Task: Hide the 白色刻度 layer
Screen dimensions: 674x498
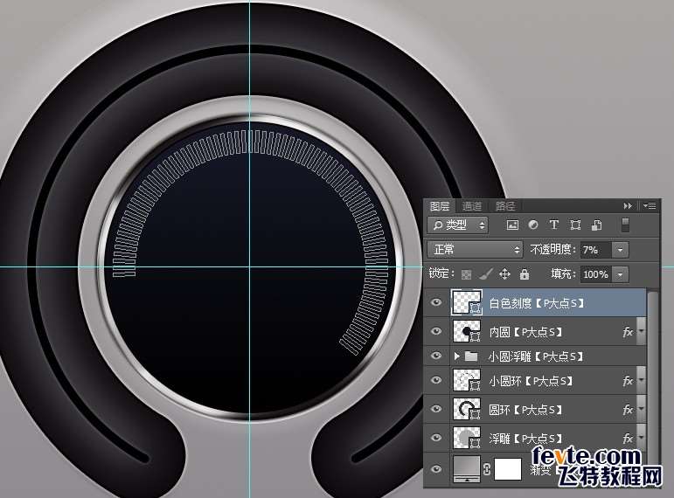Action: (436, 302)
